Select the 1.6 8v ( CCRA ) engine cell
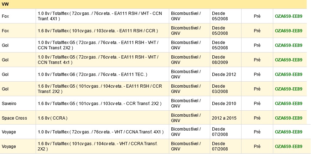 102,118
